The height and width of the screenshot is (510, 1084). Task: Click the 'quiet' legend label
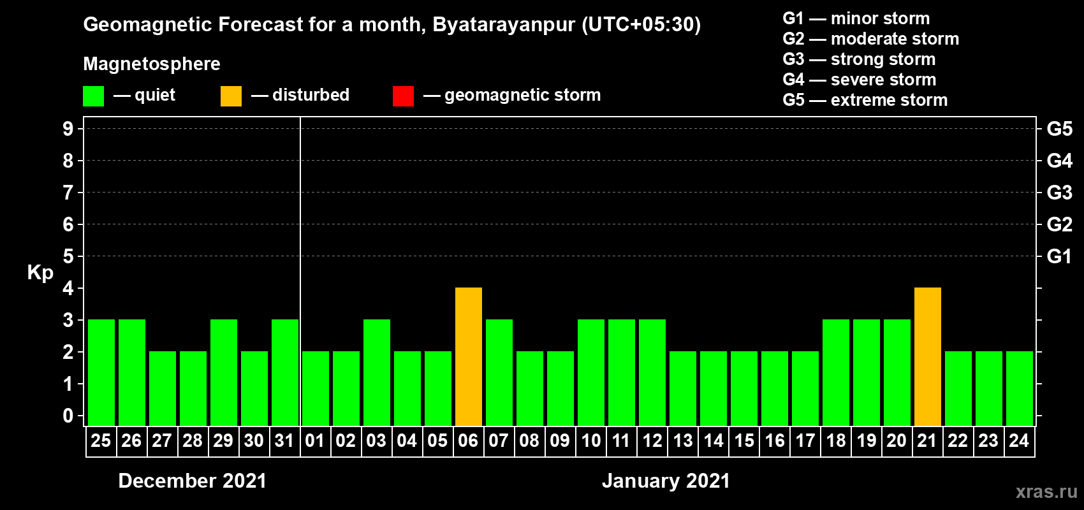click(x=155, y=95)
